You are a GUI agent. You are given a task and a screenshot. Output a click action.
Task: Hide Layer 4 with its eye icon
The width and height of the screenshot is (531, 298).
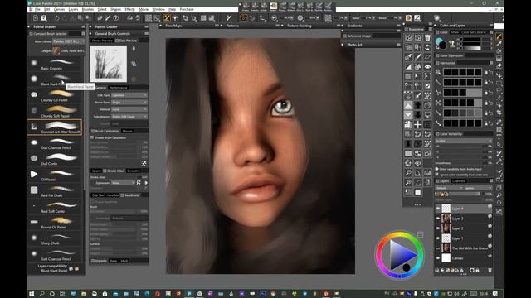(x=438, y=209)
